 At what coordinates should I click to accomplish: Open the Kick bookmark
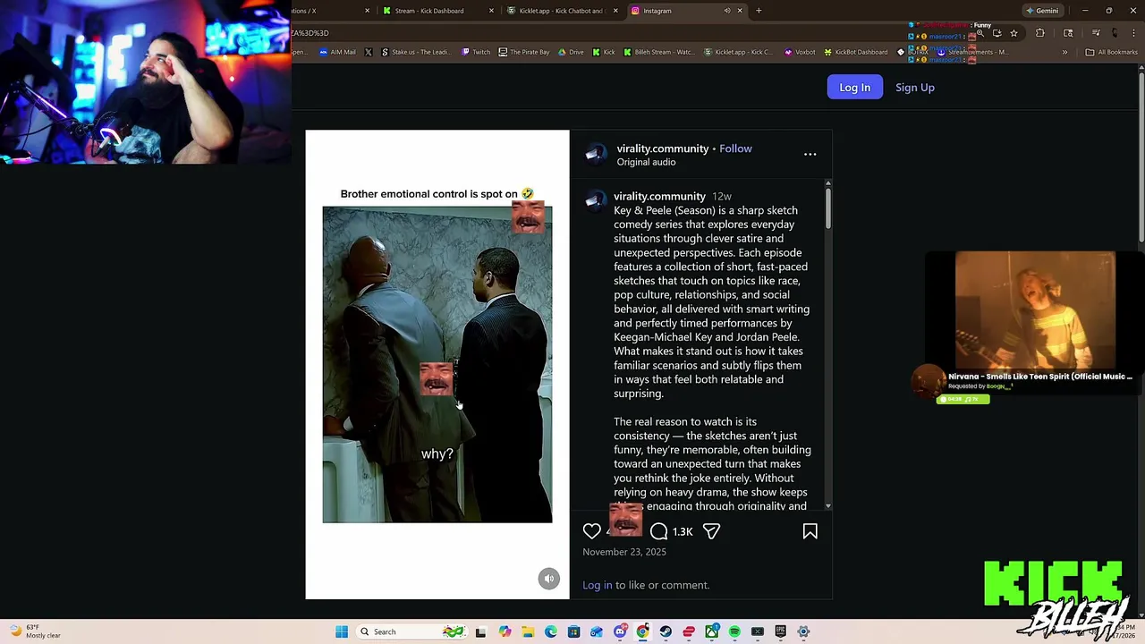click(604, 52)
